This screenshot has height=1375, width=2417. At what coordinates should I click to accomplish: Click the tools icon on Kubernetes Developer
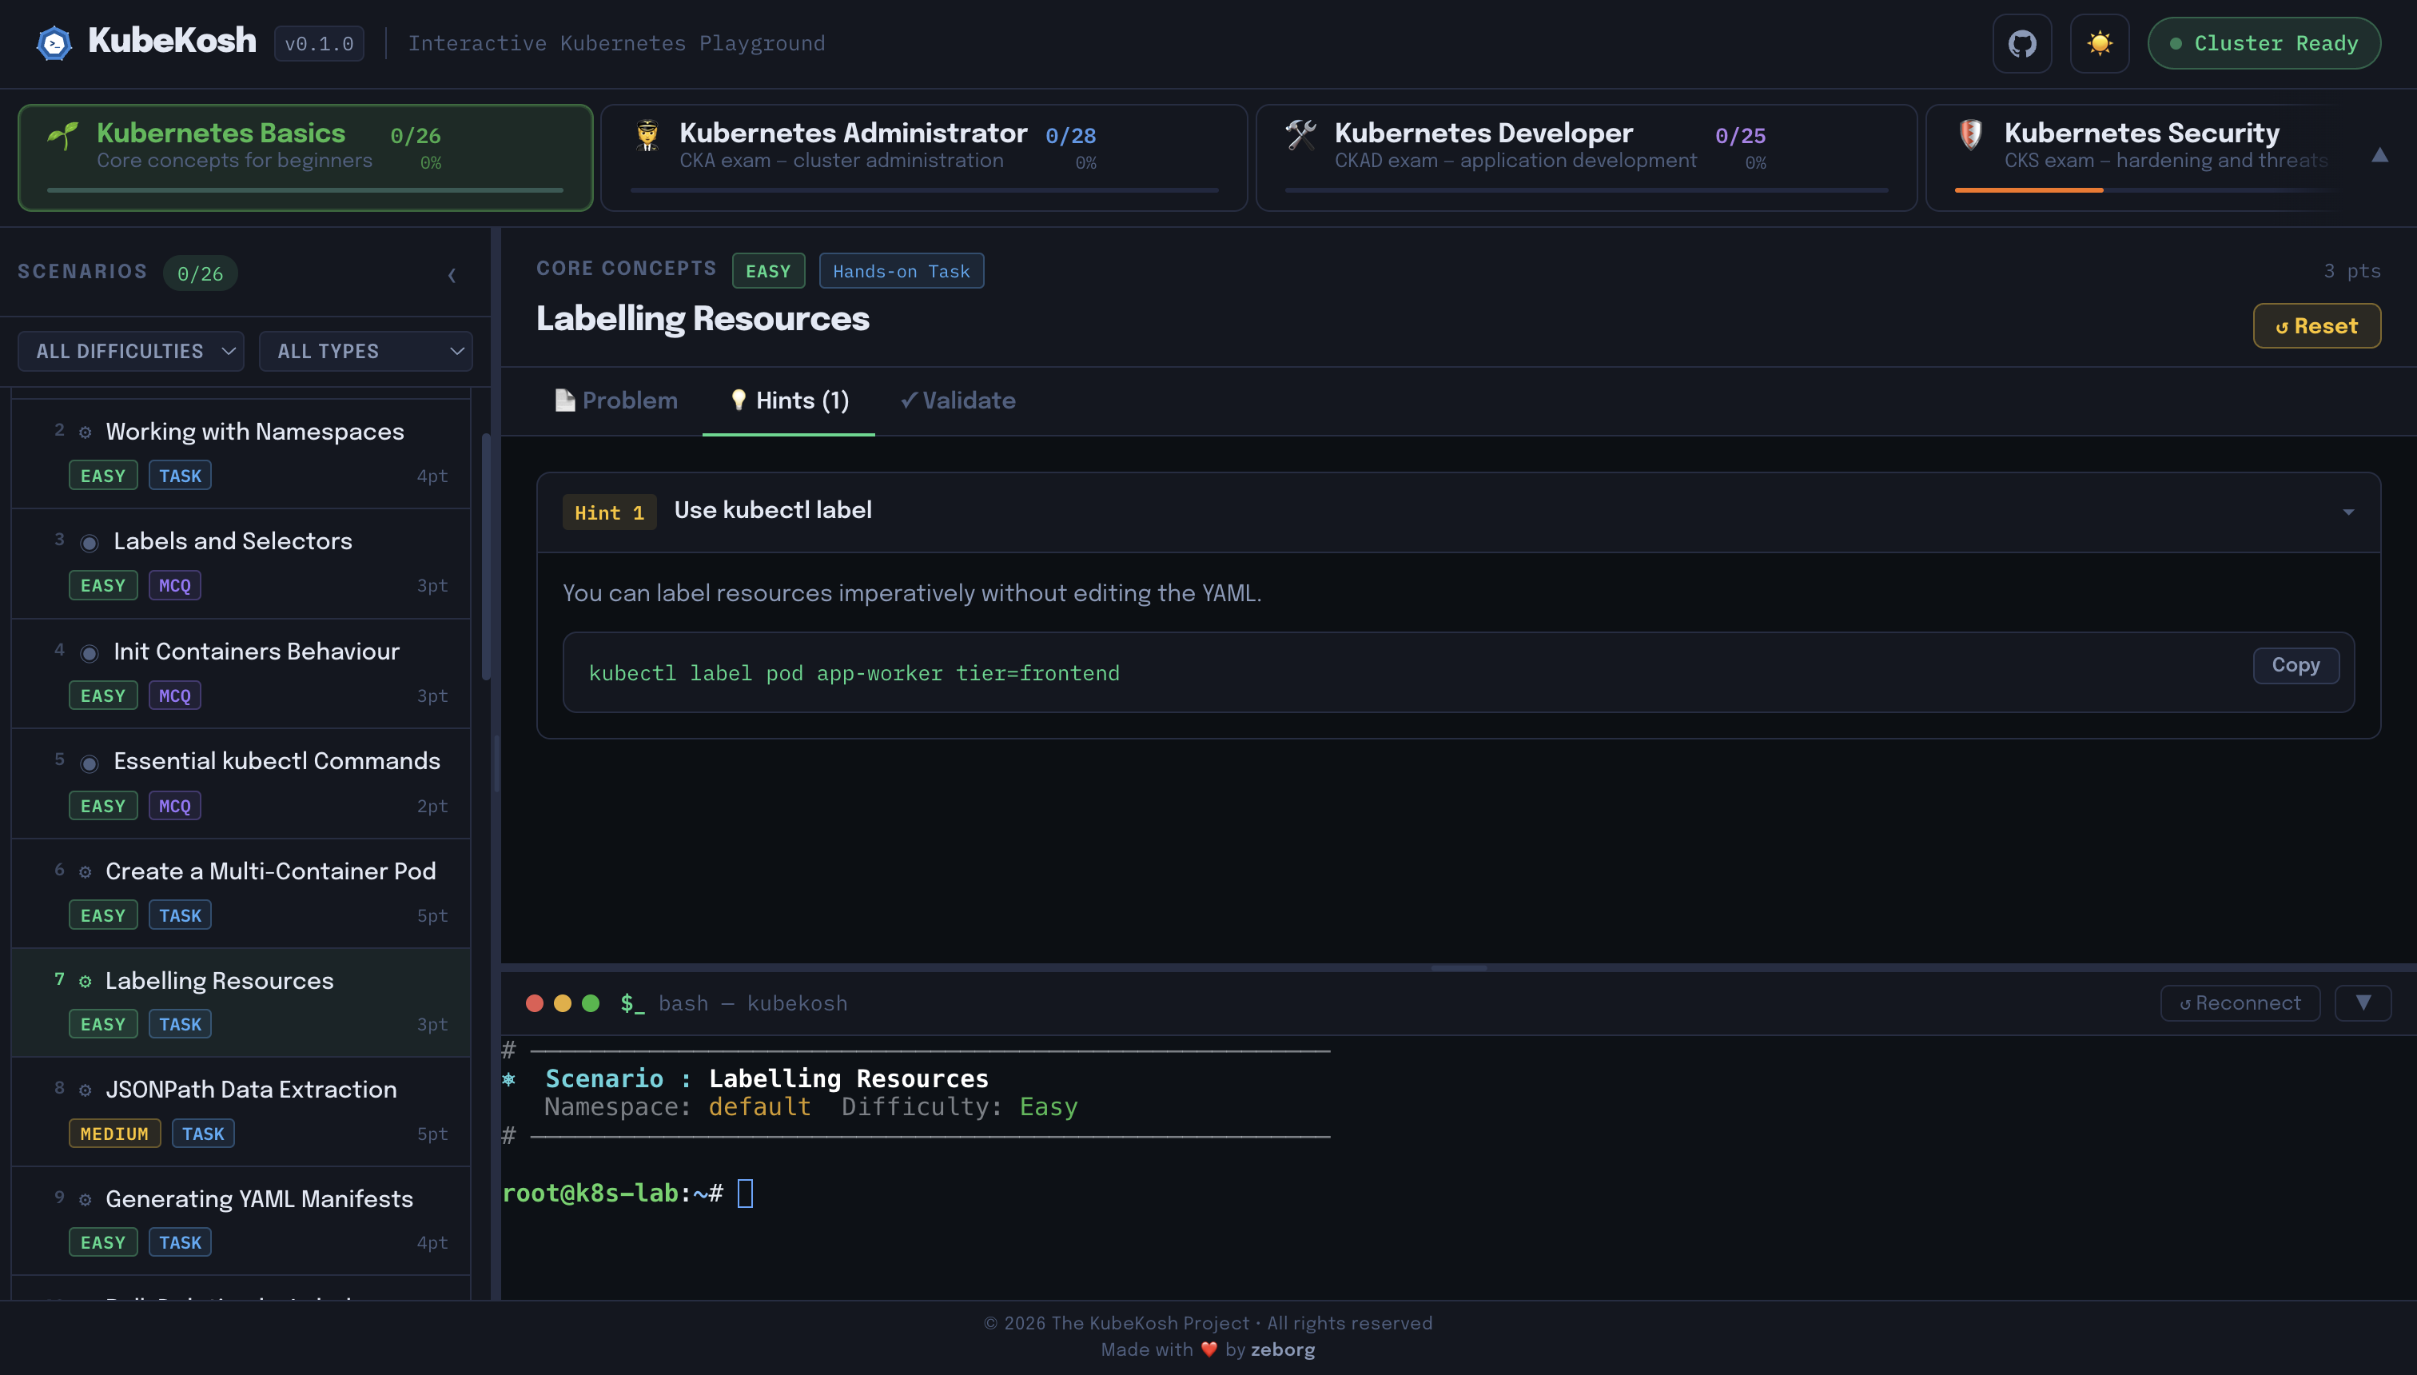(x=1301, y=135)
